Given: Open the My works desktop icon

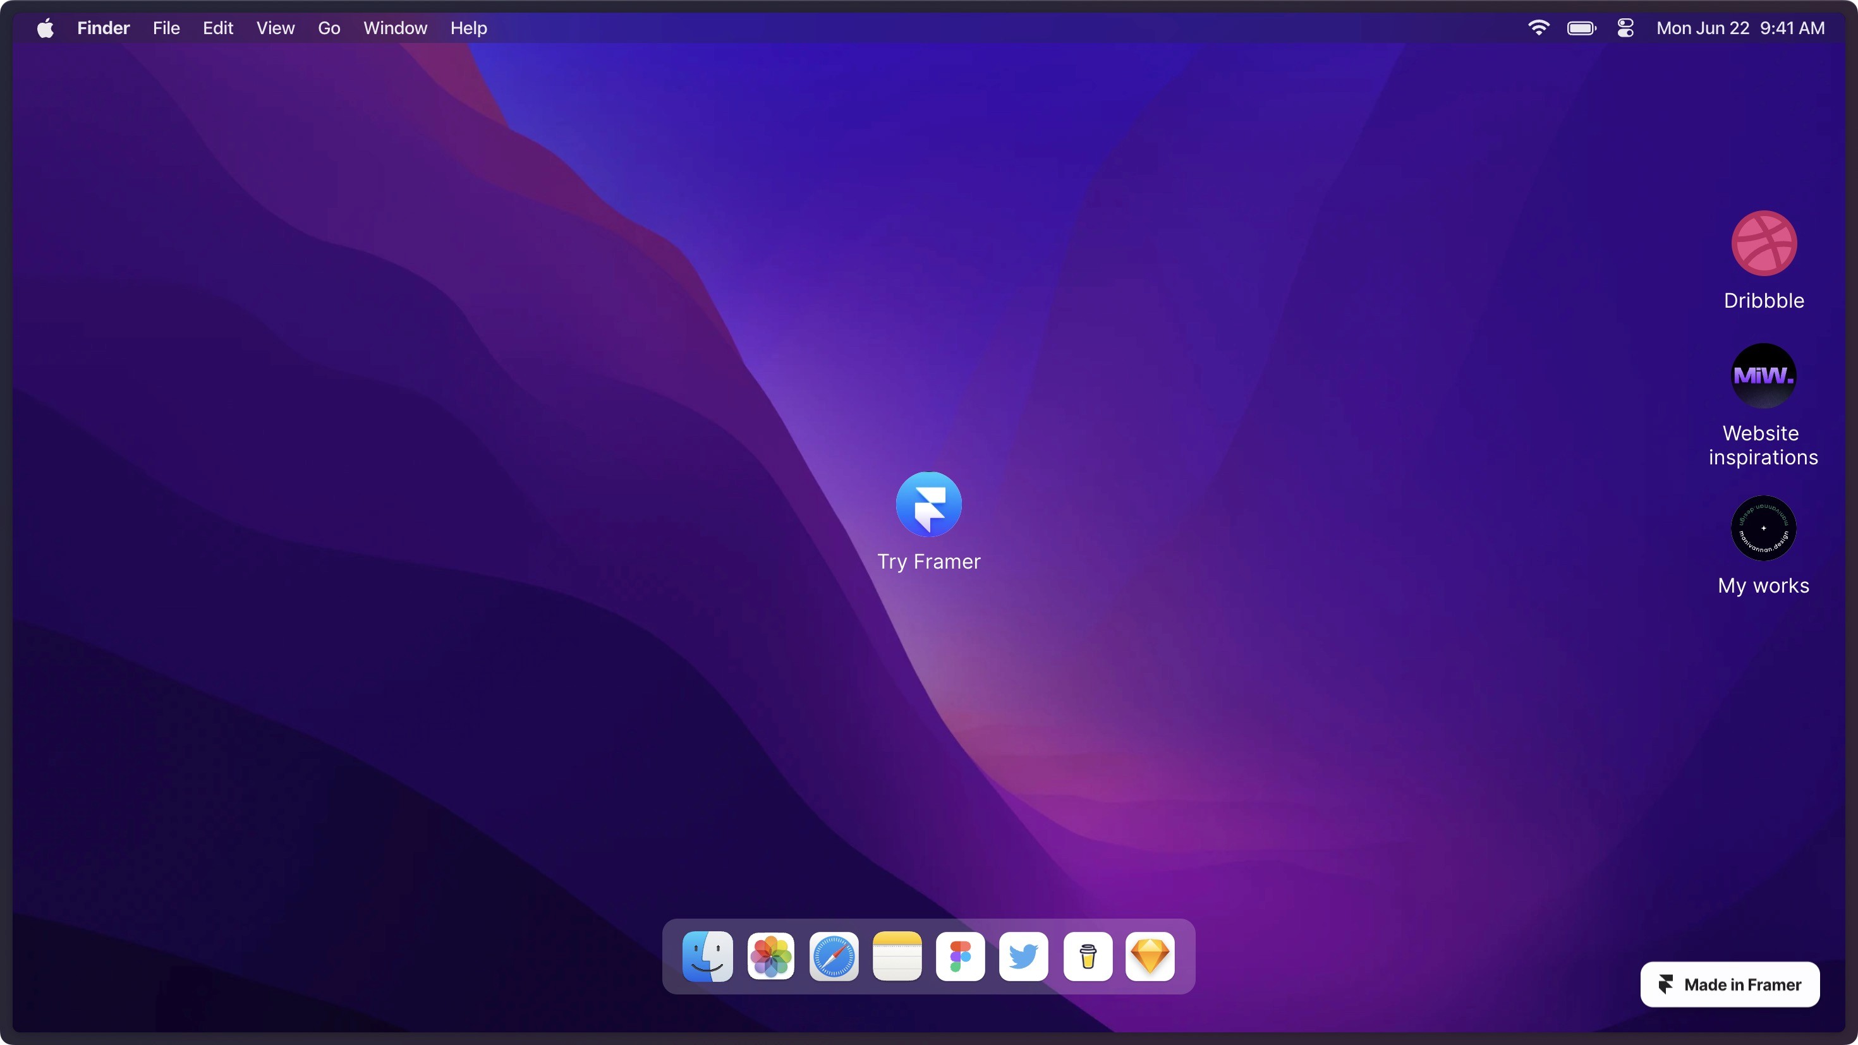Looking at the screenshot, I should 1763,528.
